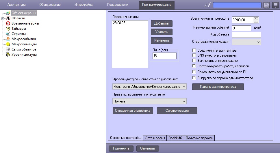280x153 pixels.
Task: Click the Таймеры alarm clock icon
Action: point(8,29)
